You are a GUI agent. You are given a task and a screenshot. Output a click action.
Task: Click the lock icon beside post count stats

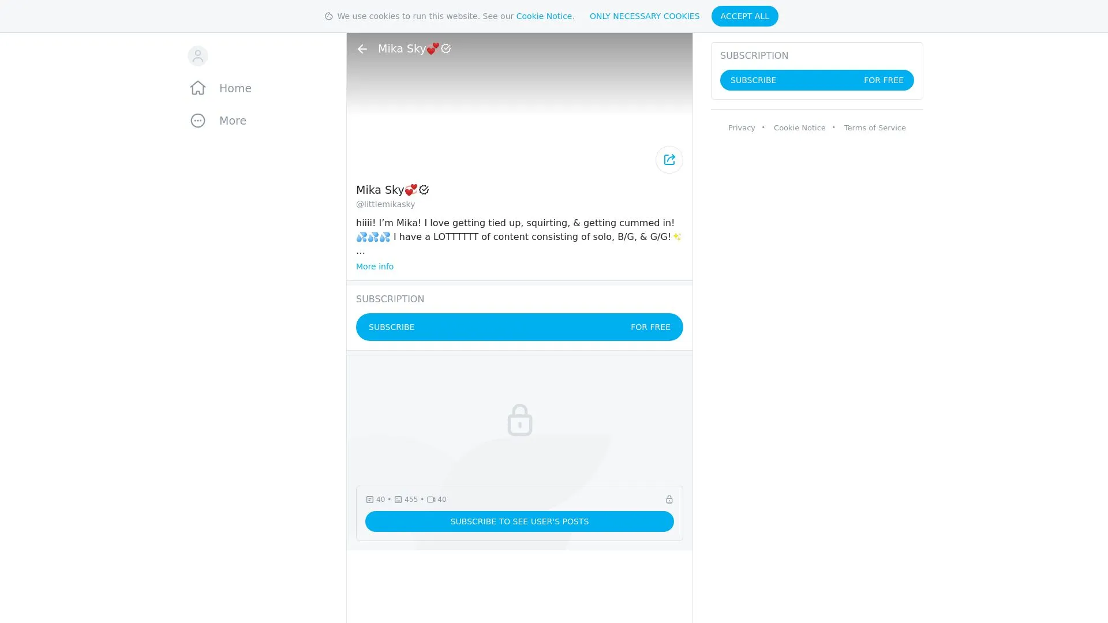(669, 499)
